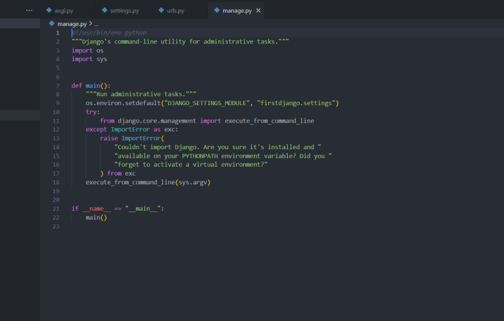The height and width of the screenshot is (321, 504).
Task: Click Python file icon on settings.py tab
Action: 105,10
